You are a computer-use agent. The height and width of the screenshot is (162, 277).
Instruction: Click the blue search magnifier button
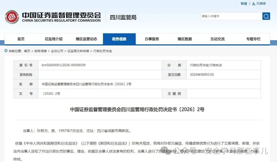(266, 16)
